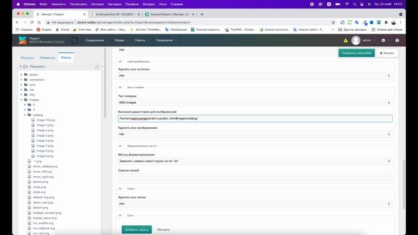This screenshot has width=418, height=235.
Task: Open the 'TinyPNG' bookmark
Action: 240,29
